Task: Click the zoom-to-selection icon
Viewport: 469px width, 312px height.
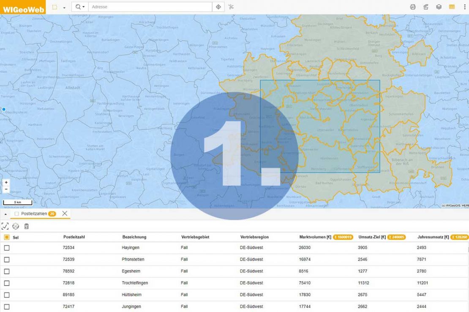Action: point(5,226)
